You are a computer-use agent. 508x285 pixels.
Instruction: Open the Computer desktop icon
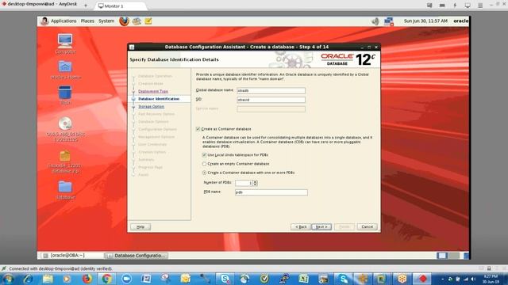pos(65,44)
